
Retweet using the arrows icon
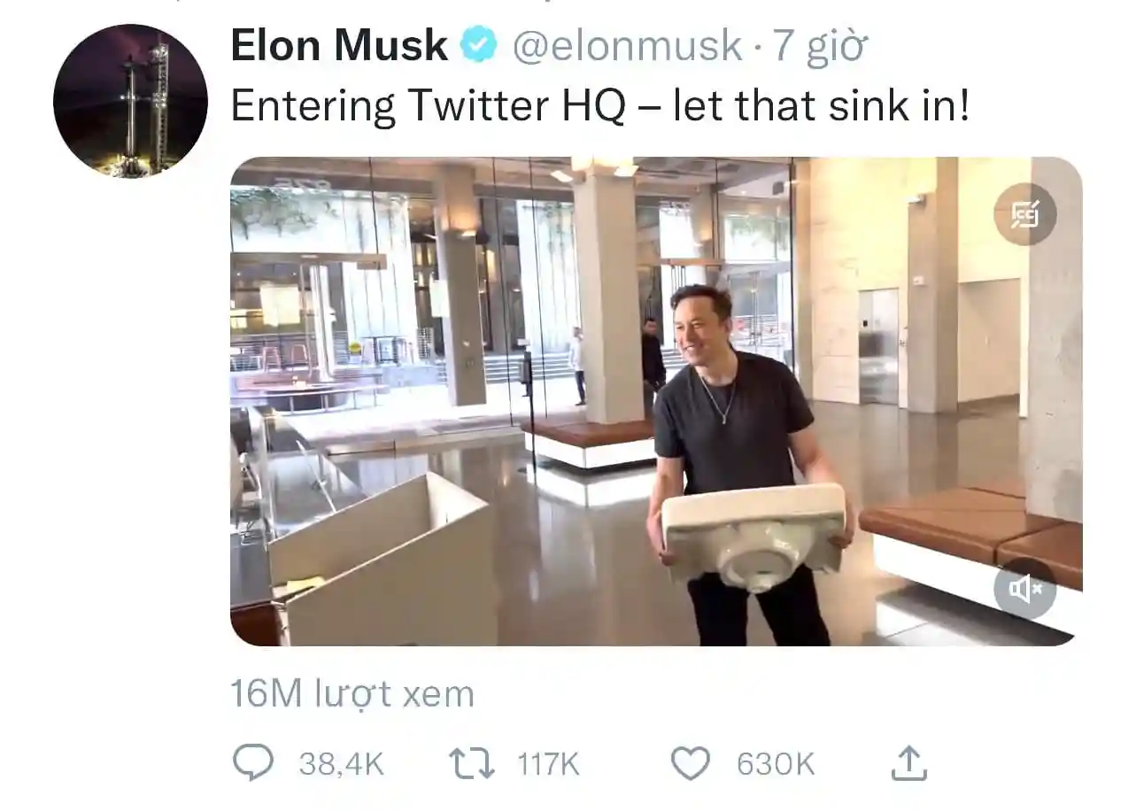point(472,763)
